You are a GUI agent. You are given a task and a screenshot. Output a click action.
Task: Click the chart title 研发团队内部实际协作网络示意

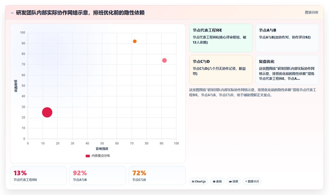[80, 13]
